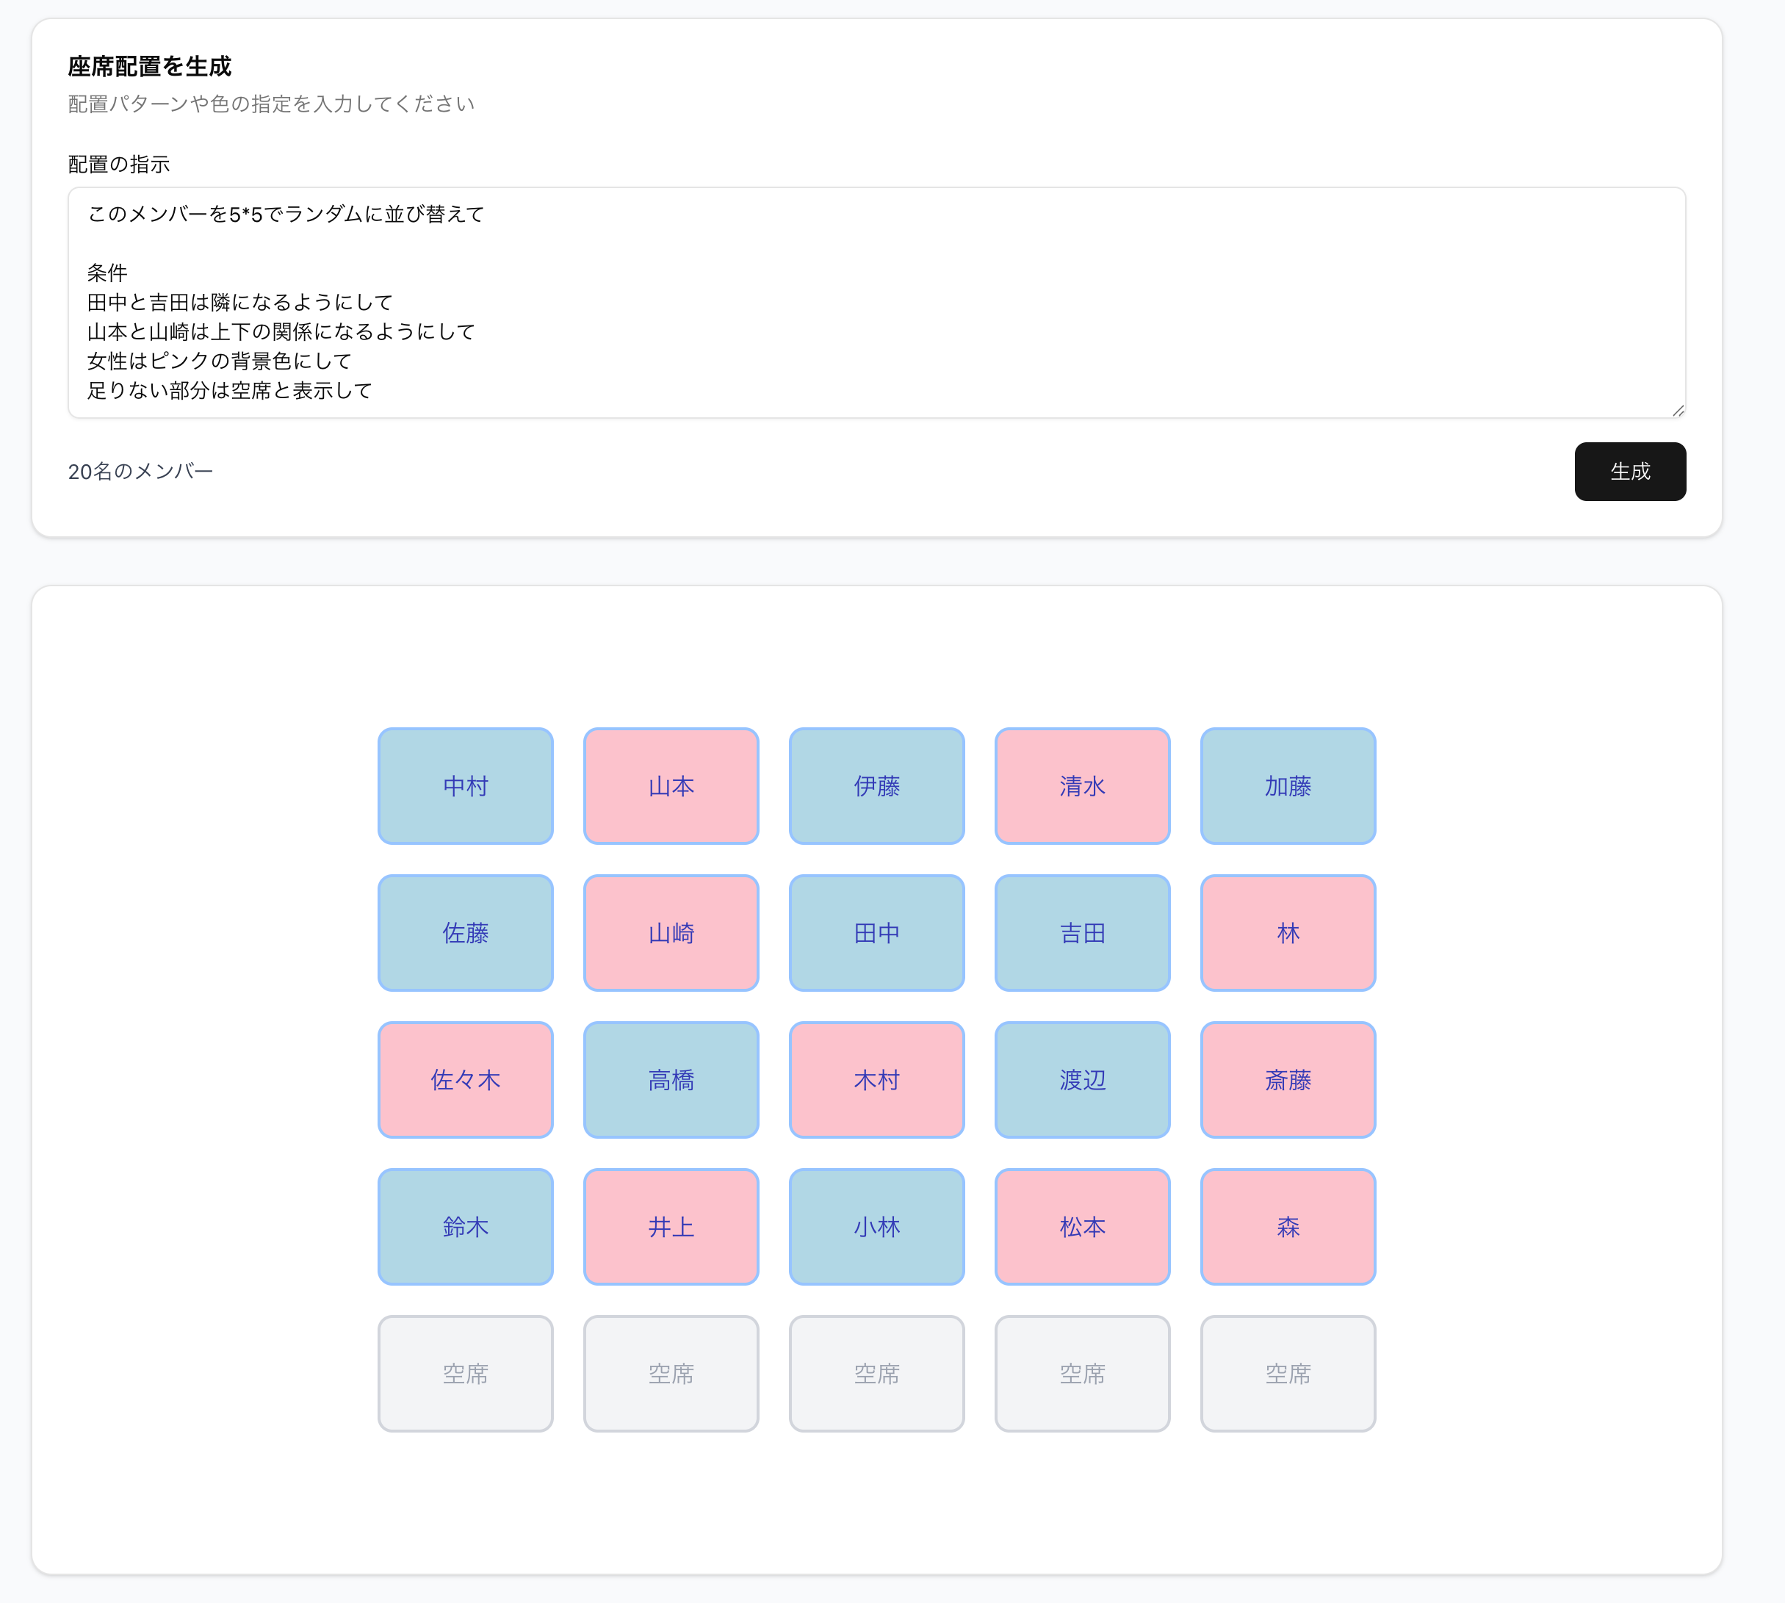
Task: Click the 田中 seat tile
Action: point(876,933)
